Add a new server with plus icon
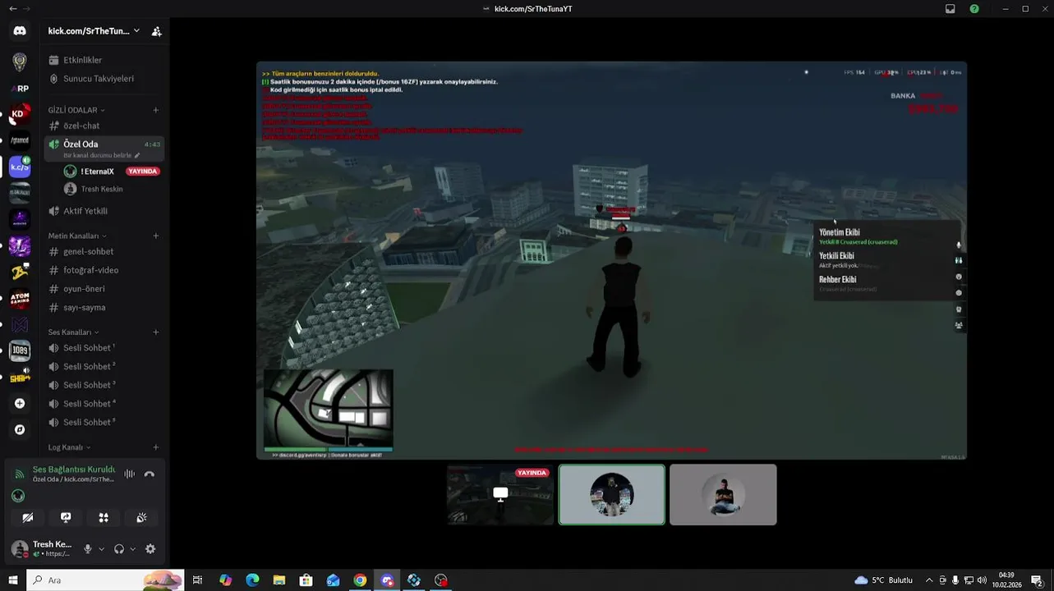 coord(20,403)
